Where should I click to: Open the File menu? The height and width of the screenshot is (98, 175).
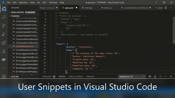tap(8, 2)
